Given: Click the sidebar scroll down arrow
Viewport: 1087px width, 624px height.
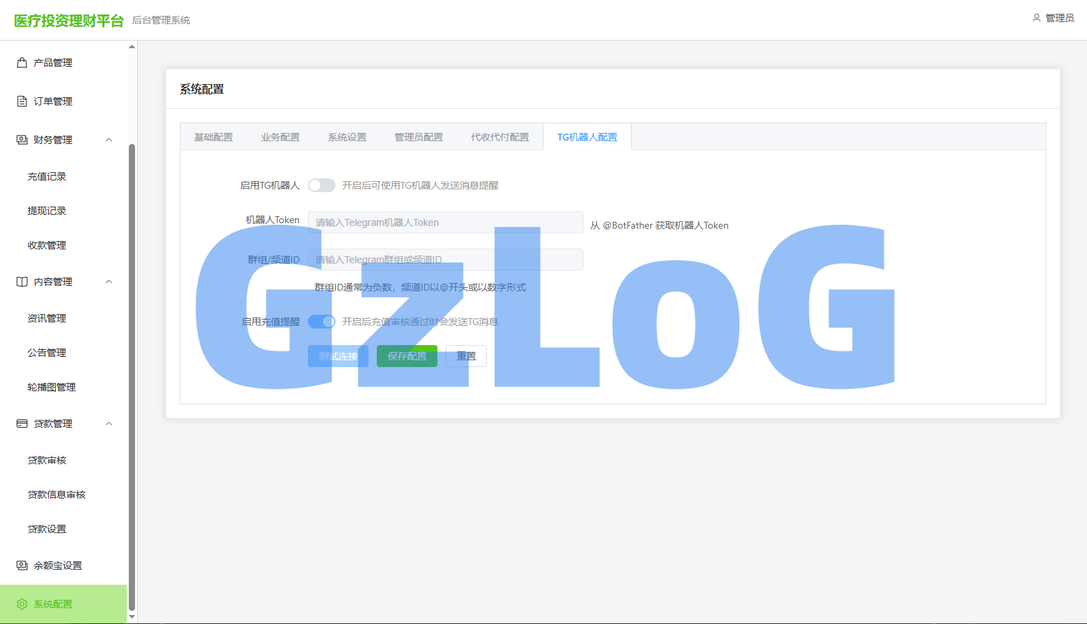Looking at the screenshot, I should (132, 617).
